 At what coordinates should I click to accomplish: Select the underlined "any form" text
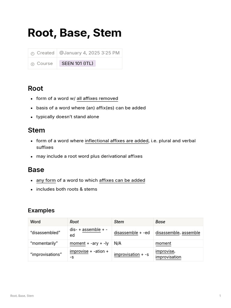point(46,180)
